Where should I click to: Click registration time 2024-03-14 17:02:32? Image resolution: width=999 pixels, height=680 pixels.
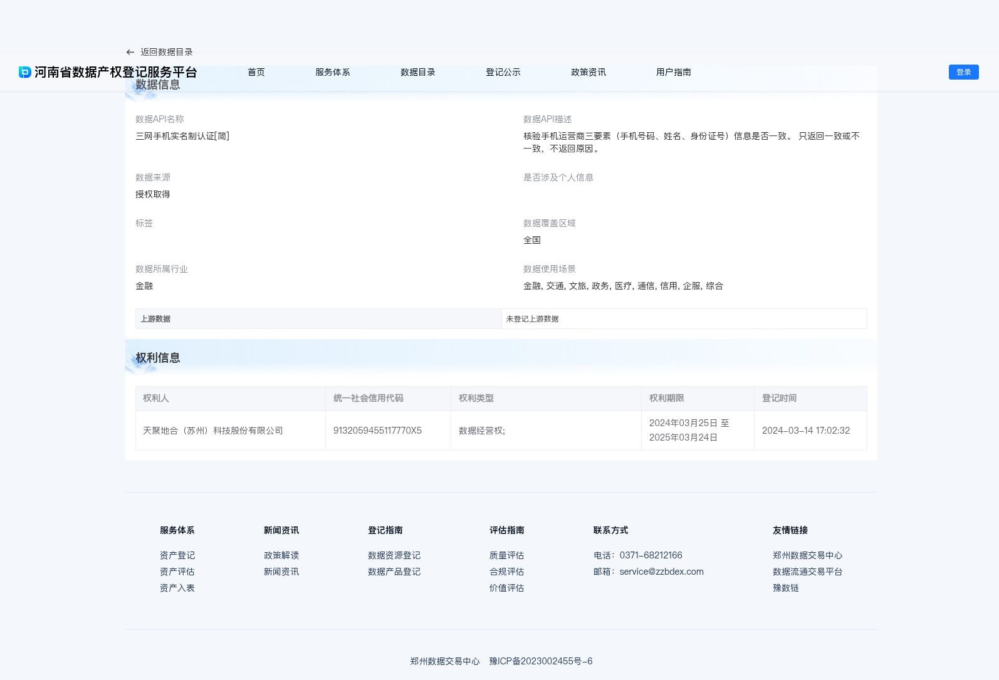[x=806, y=431]
